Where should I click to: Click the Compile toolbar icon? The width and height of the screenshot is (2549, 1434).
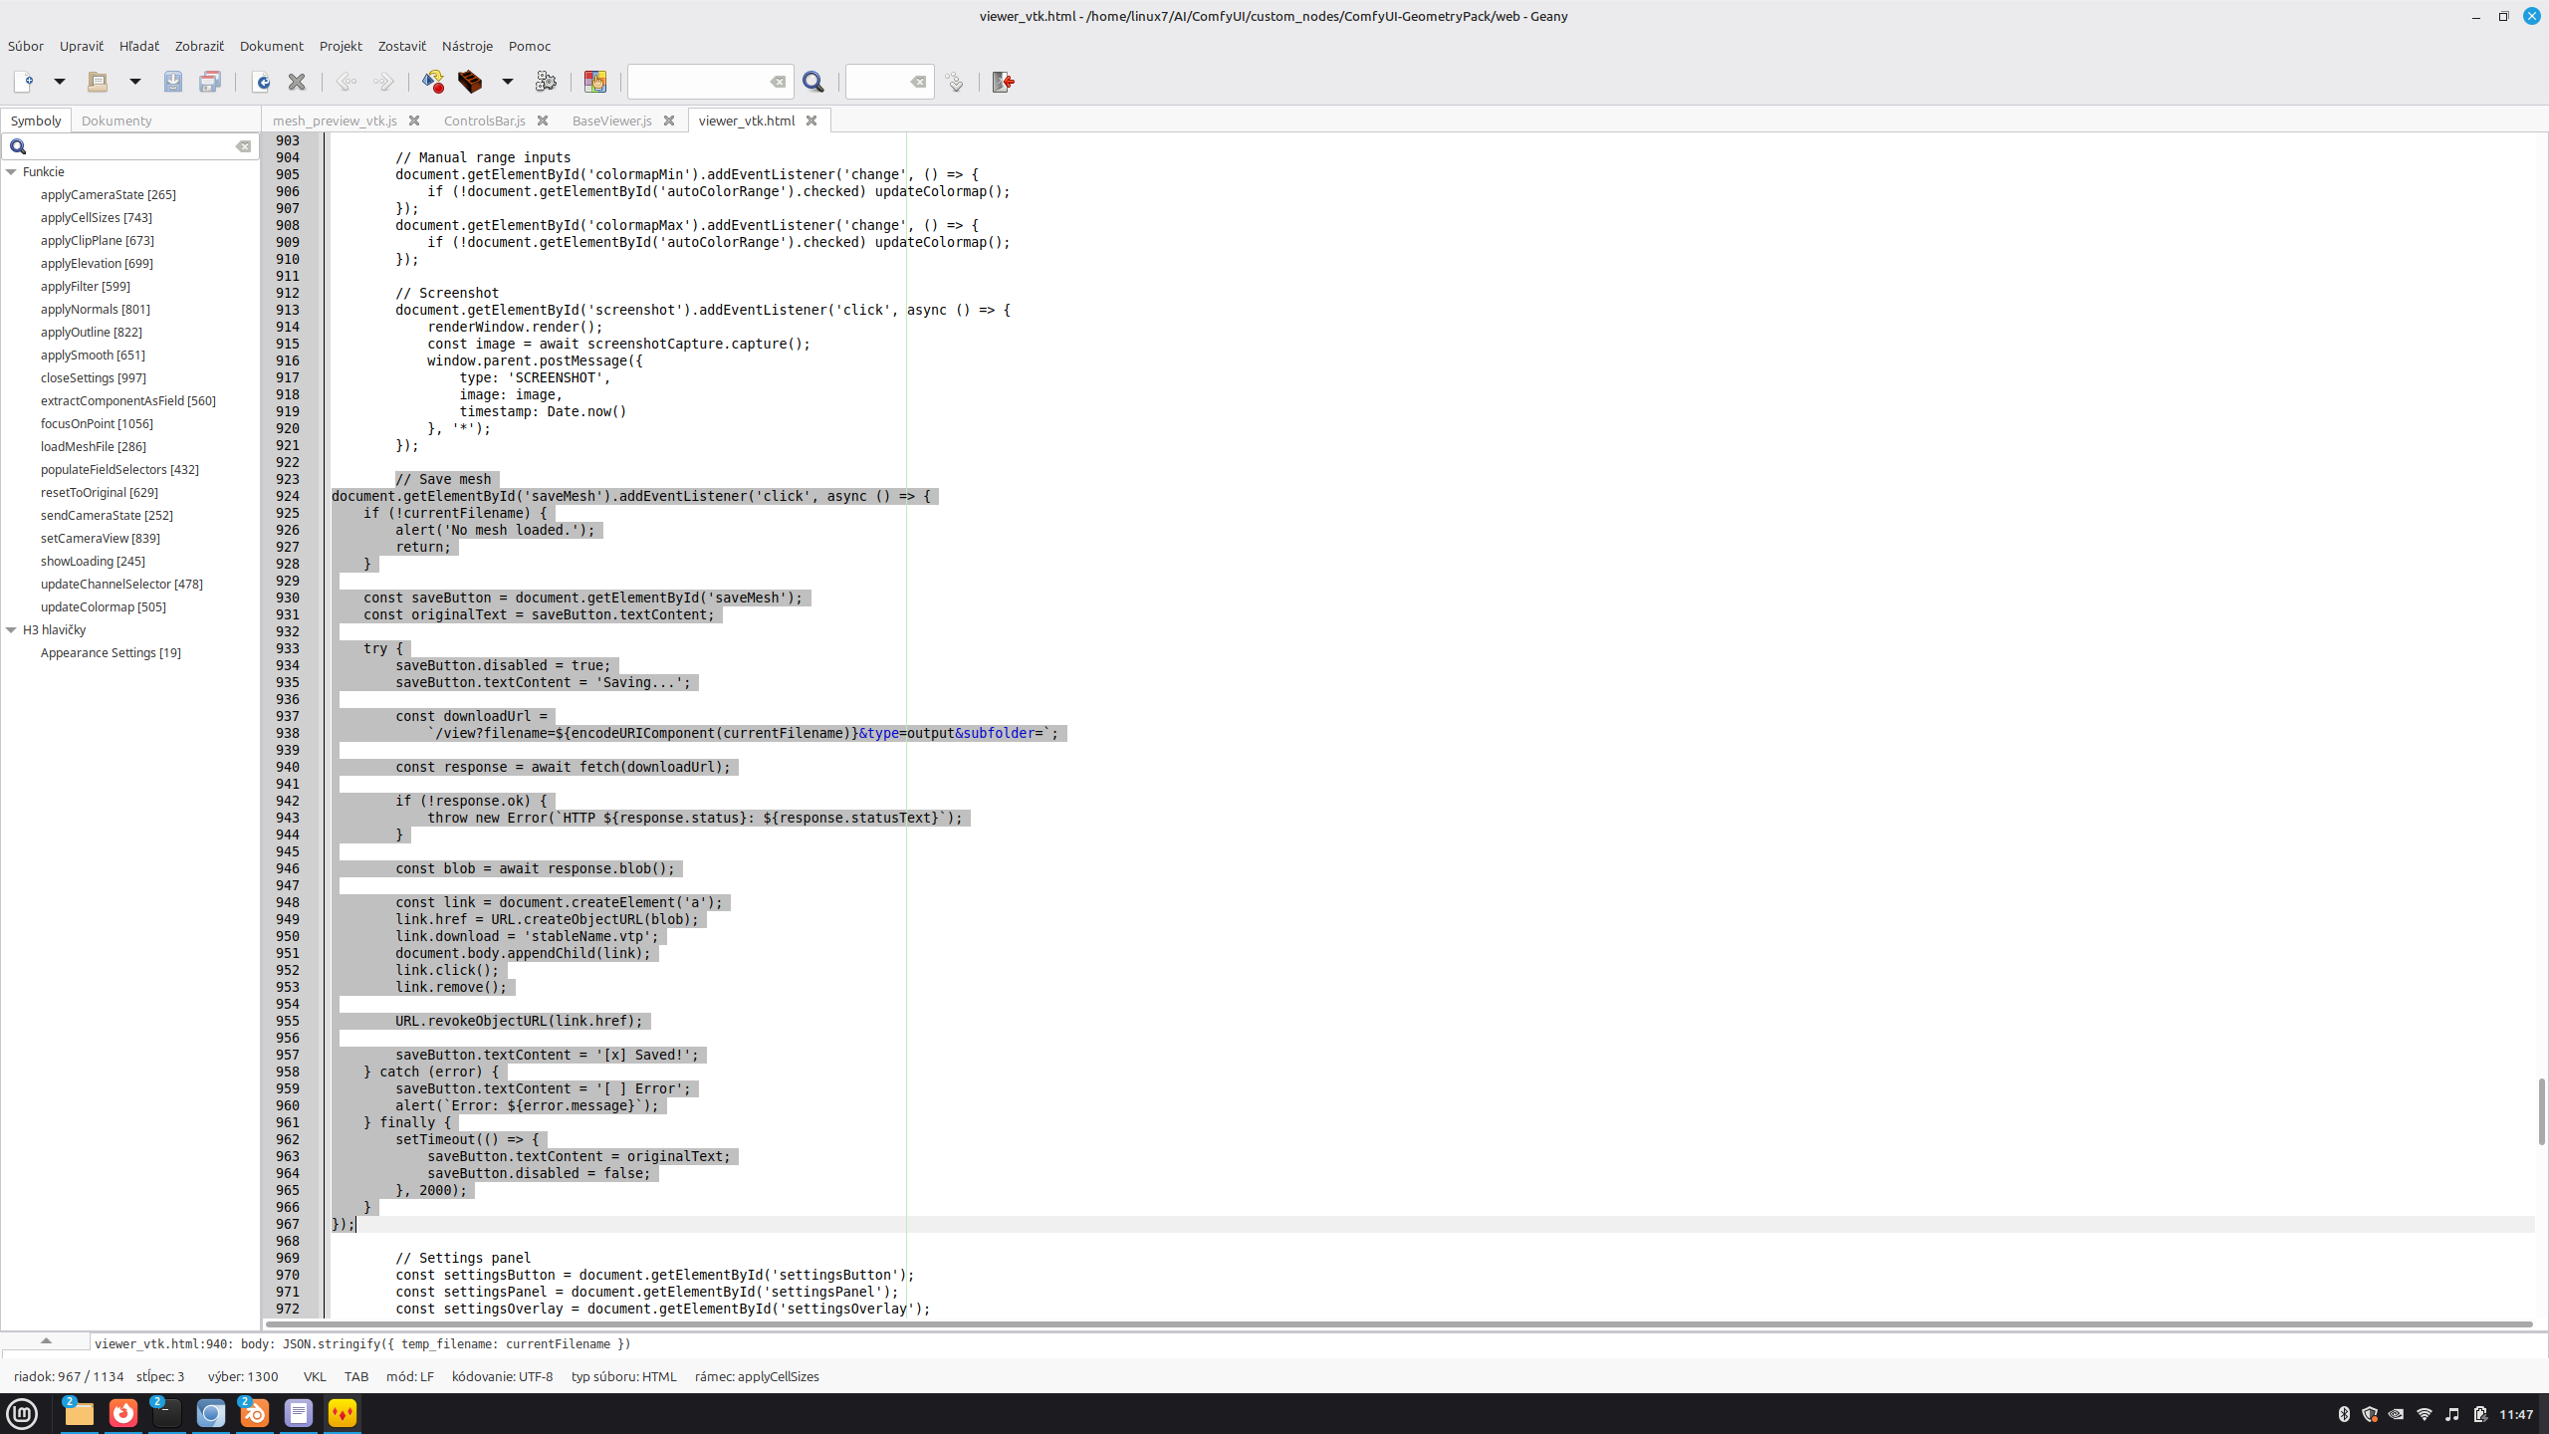click(433, 82)
